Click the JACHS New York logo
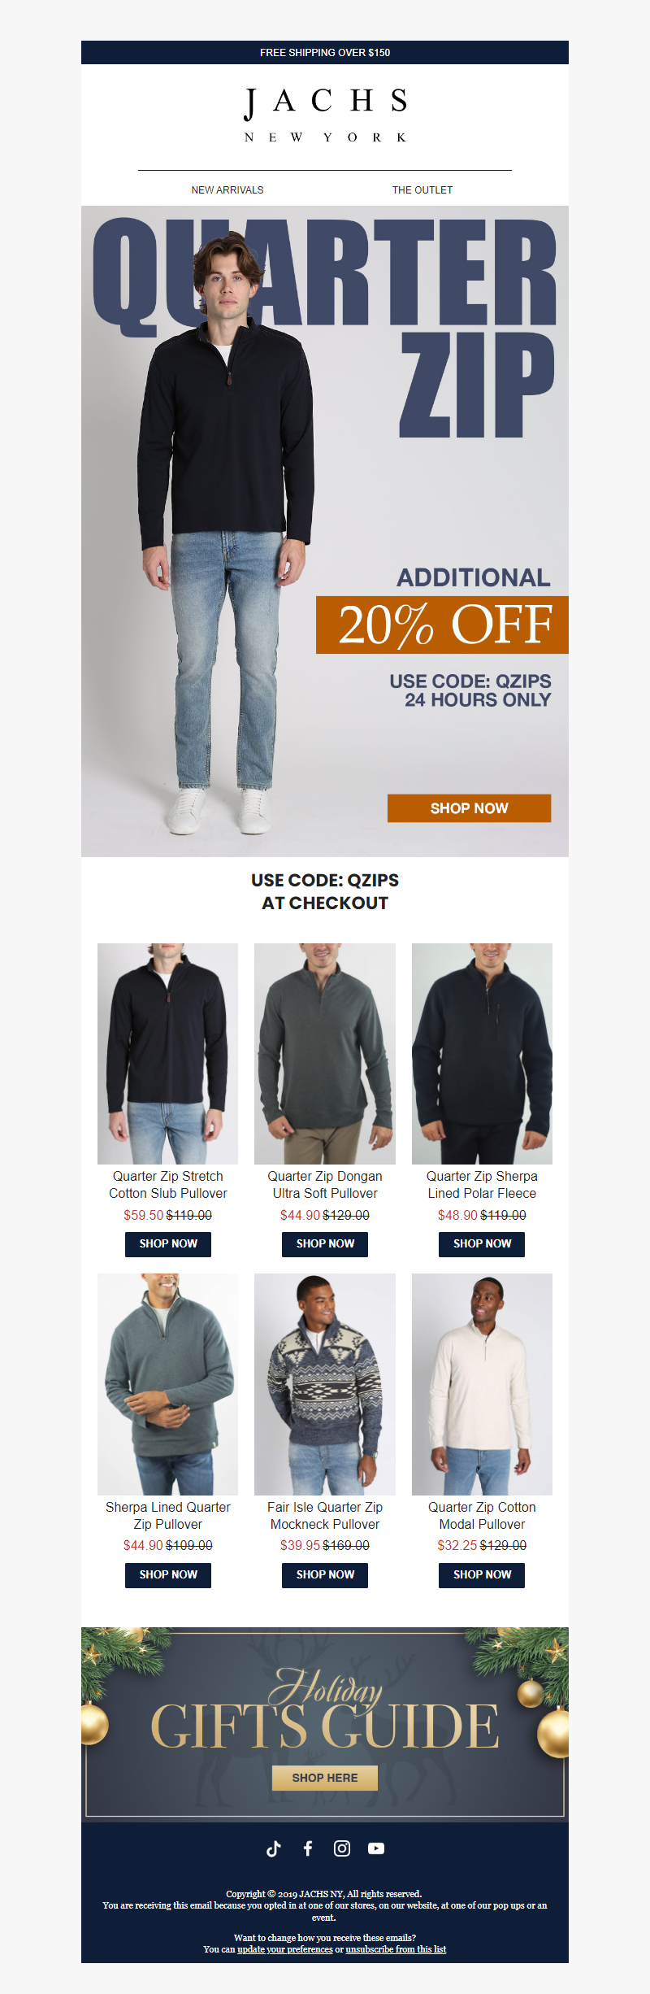650x1994 pixels. [325, 115]
